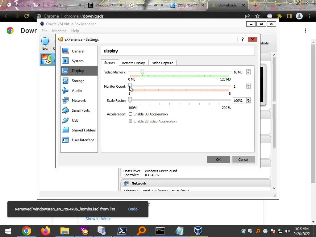Switch to Screen tab
Image resolution: width=316 pixels, height=237 pixels.
pyautogui.click(x=110, y=63)
